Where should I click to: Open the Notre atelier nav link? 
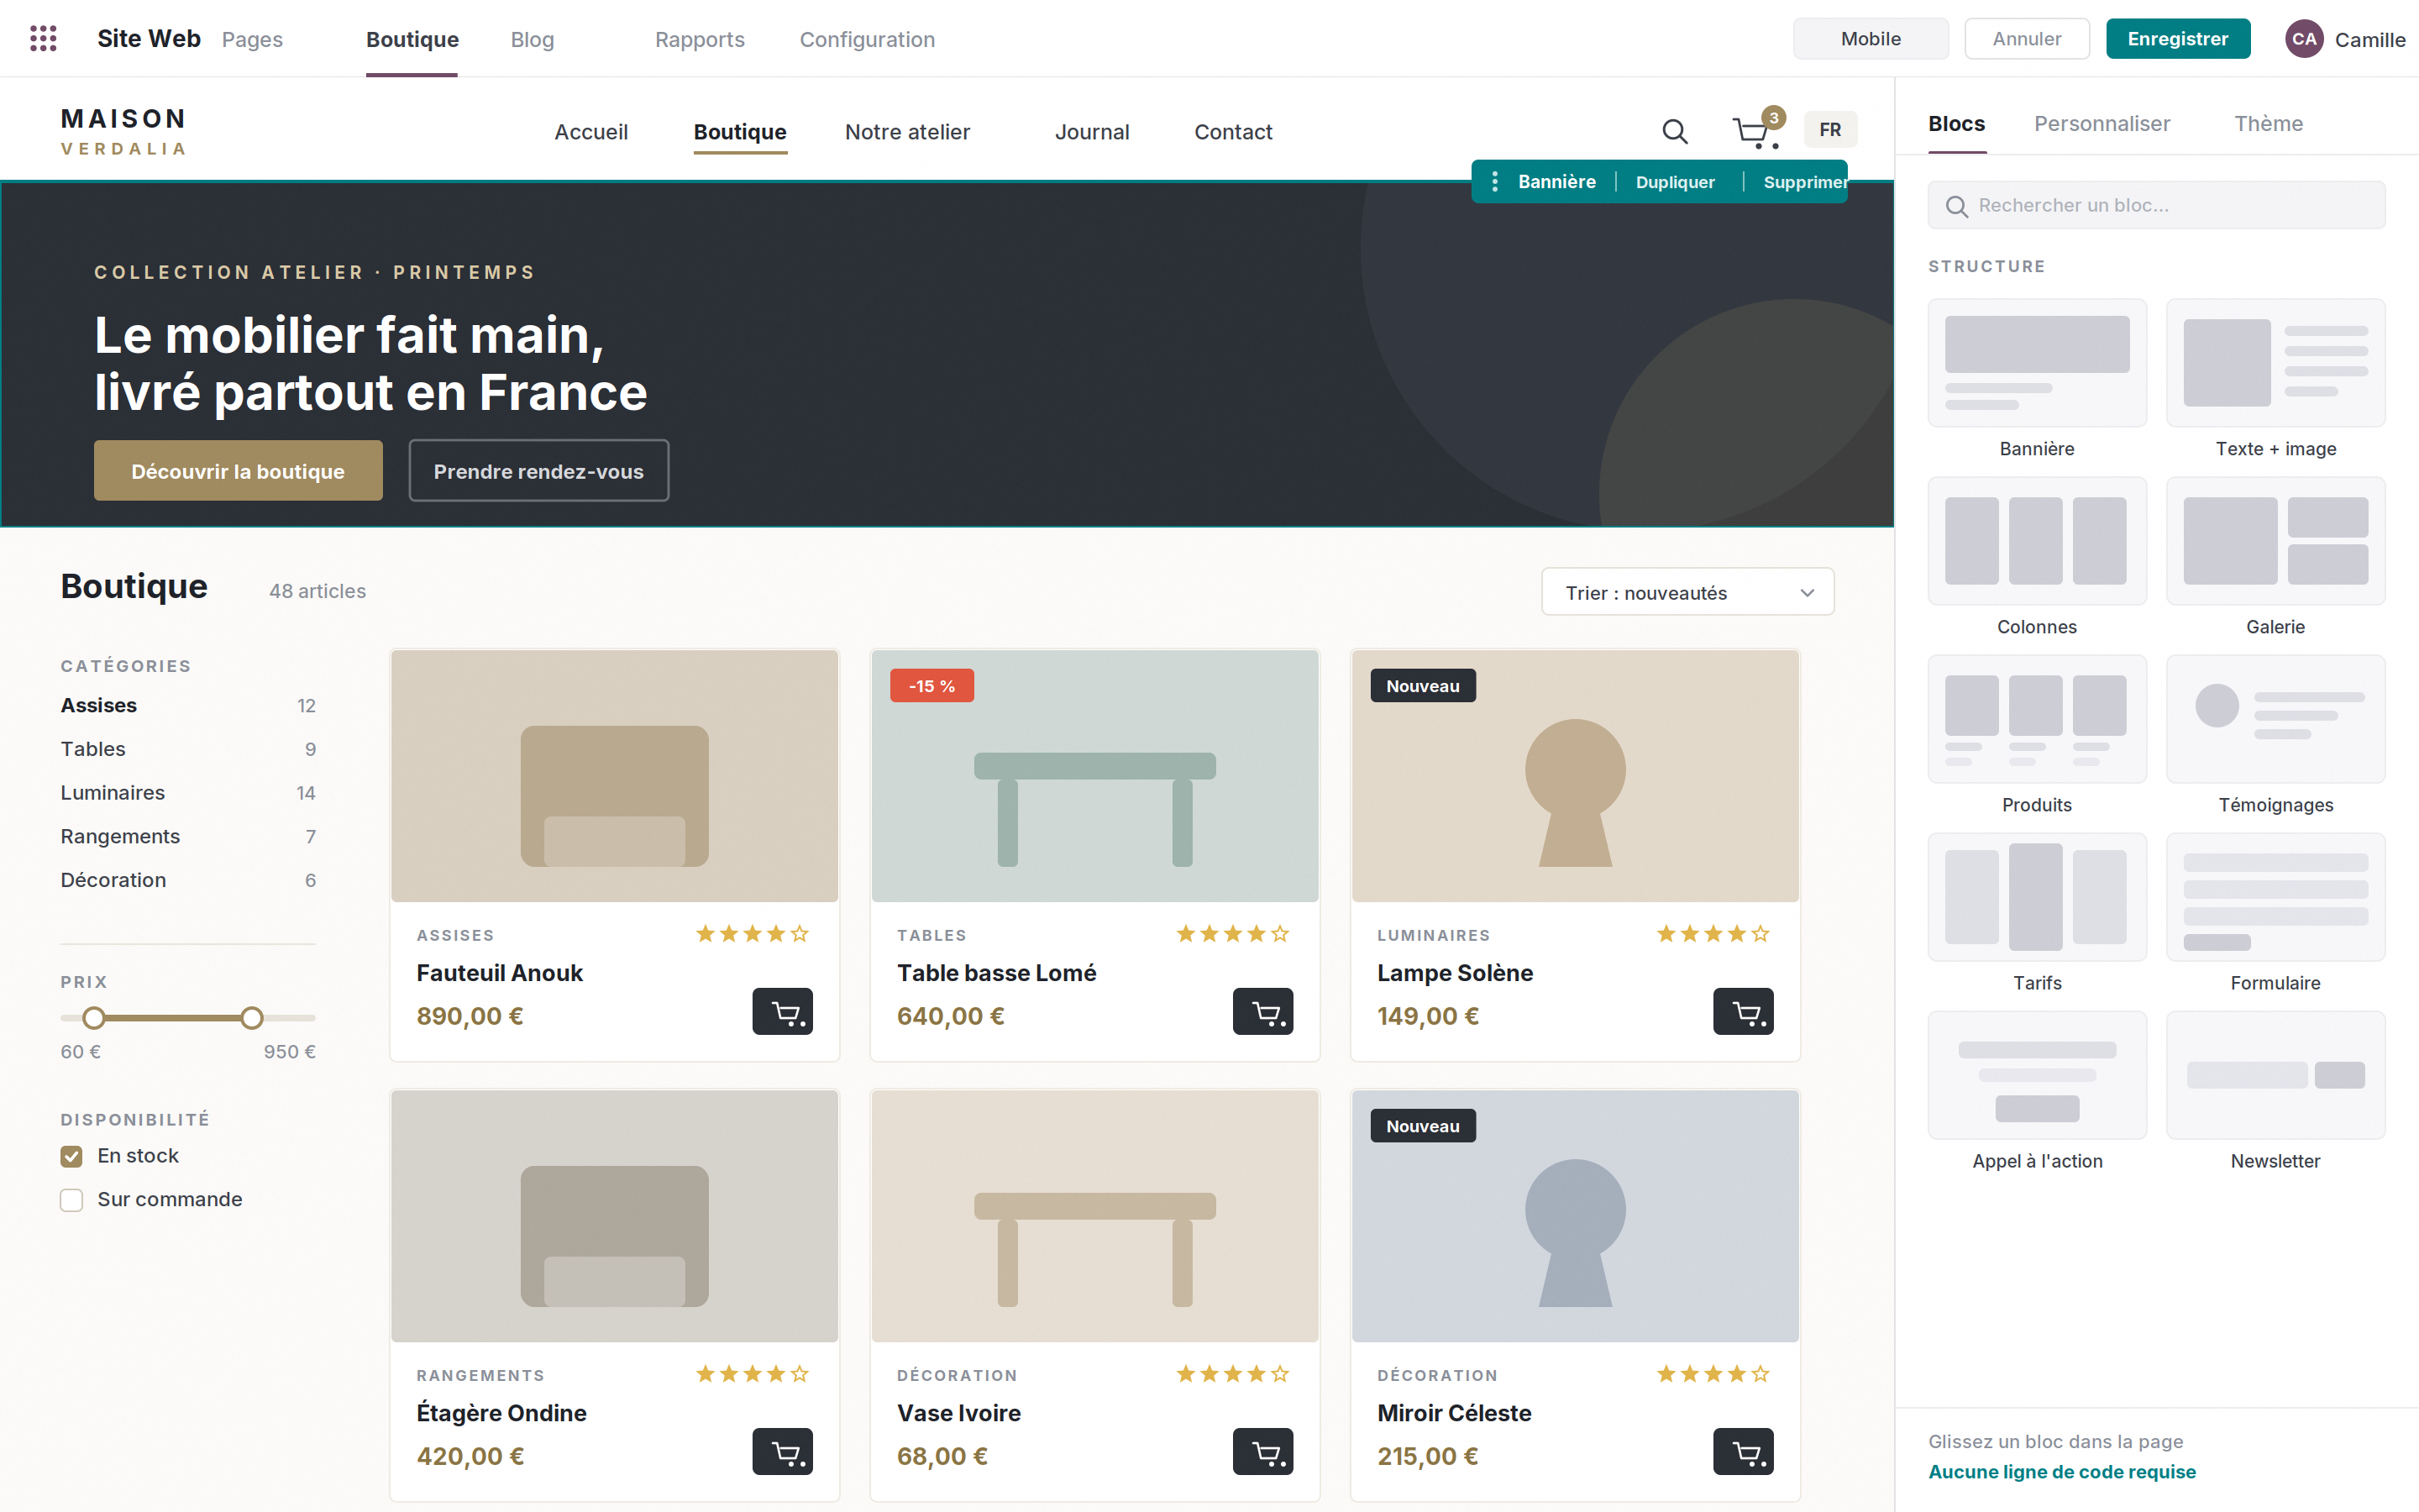(x=906, y=132)
